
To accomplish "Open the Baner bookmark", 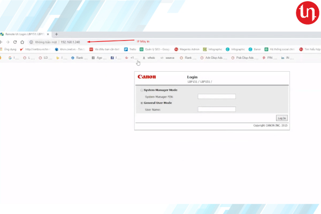I will (255, 49).
